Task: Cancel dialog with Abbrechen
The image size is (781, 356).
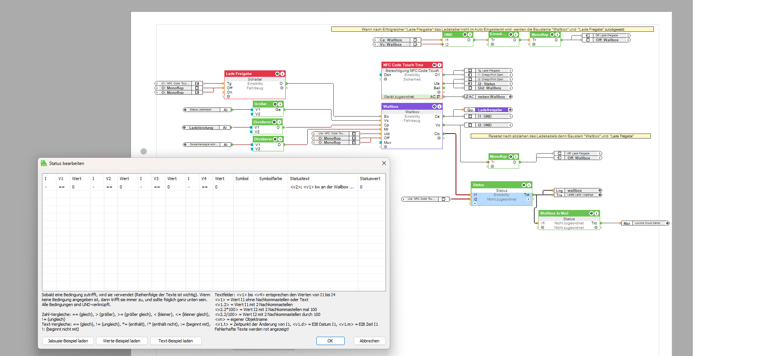Action: point(369,341)
